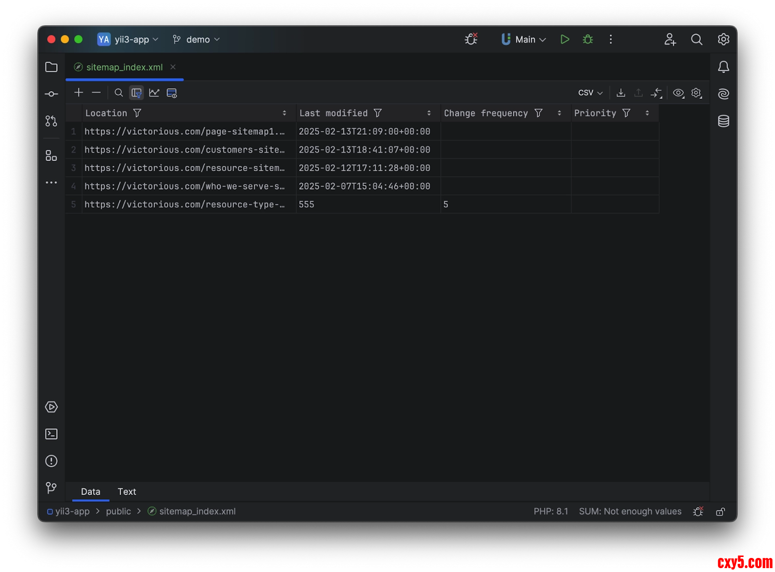Toggle the eye view options icon
The width and height of the screenshot is (775, 572).
(678, 93)
